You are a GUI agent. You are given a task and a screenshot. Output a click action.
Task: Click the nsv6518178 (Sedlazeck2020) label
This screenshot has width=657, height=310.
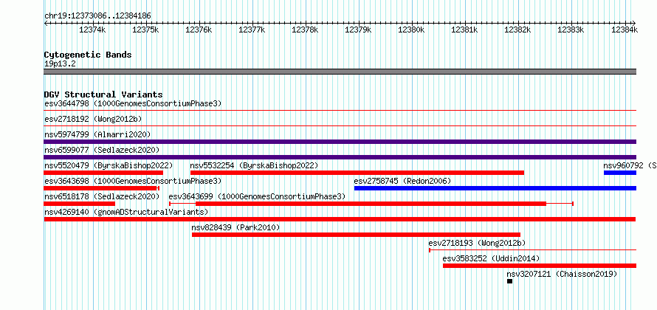point(102,196)
